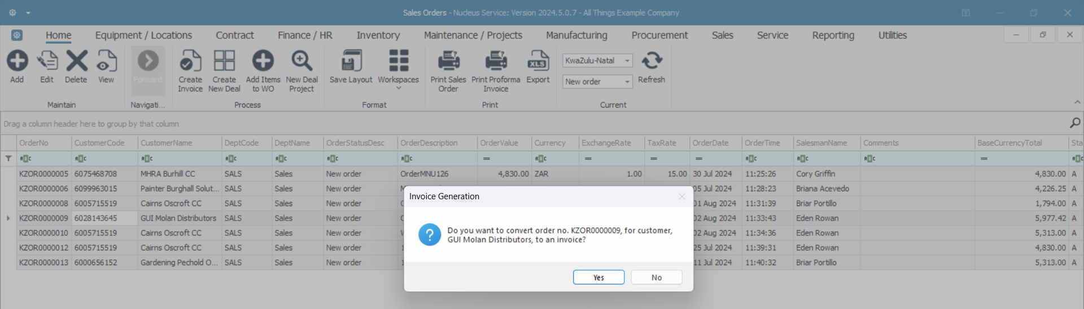Open the KwaZulu-Natal region dropdown
Image resolution: width=1084 pixels, height=309 pixels.
627,61
